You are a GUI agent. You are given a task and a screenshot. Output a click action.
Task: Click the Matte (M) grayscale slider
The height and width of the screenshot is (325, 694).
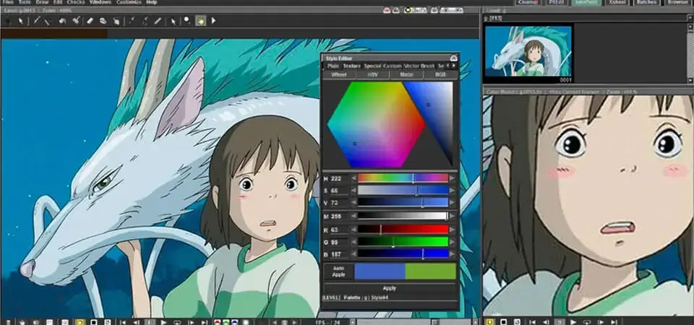pyautogui.click(x=403, y=216)
